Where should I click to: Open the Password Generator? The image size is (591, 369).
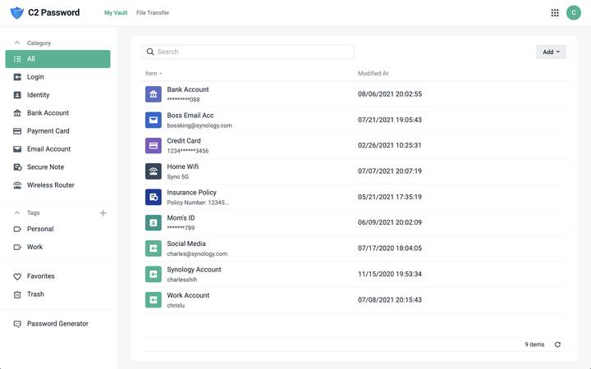(x=57, y=324)
